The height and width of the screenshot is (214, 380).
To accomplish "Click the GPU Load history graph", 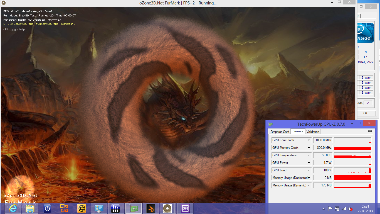I will pyautogui.click(x=353, y=170).
